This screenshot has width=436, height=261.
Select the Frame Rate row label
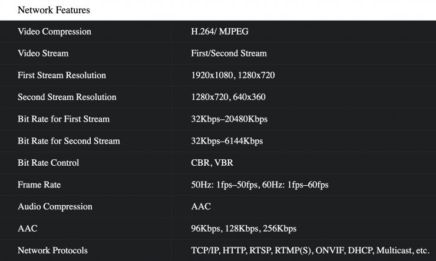coord(39,185)
